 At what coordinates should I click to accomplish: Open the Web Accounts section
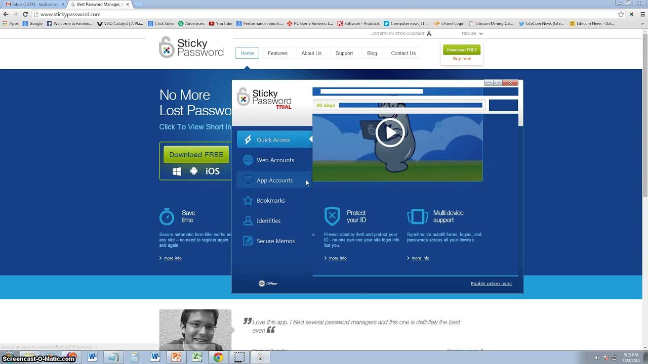(x=274, y=160)
